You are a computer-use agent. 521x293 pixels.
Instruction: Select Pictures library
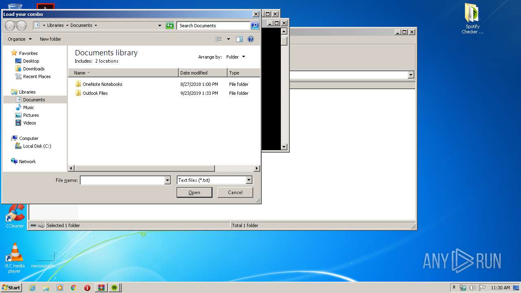31,115
